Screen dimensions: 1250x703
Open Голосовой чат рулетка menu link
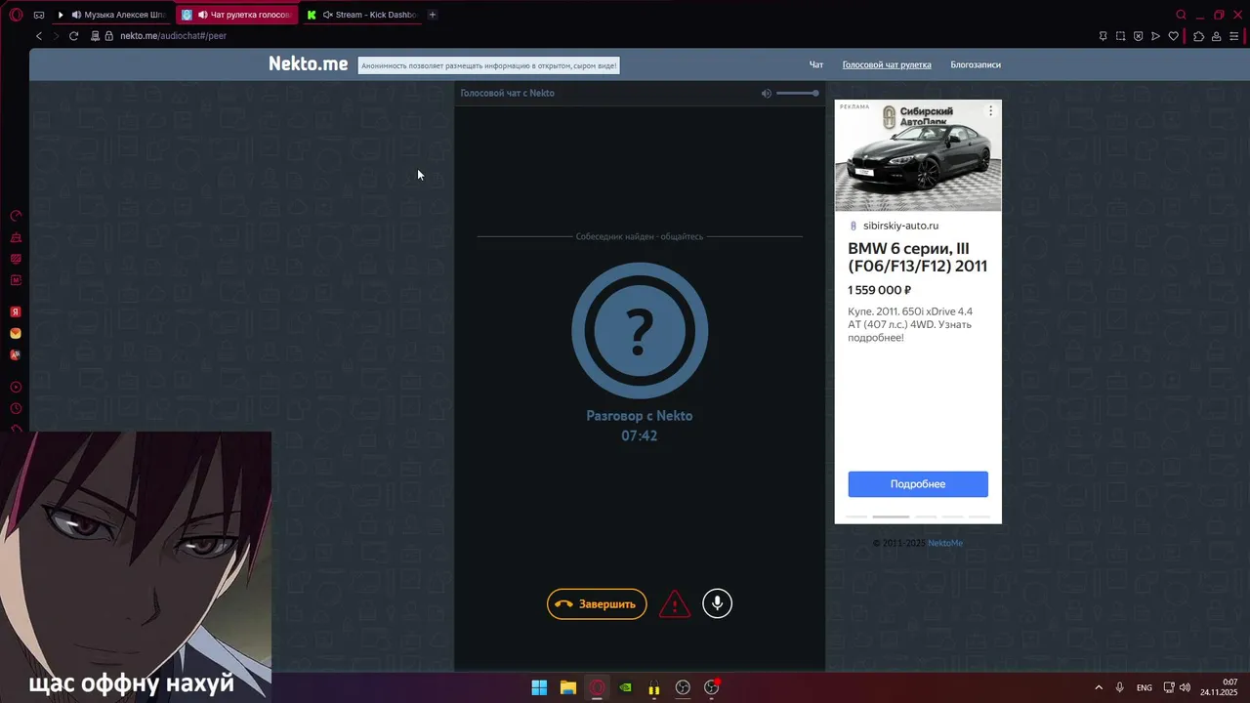click(887, 64)
